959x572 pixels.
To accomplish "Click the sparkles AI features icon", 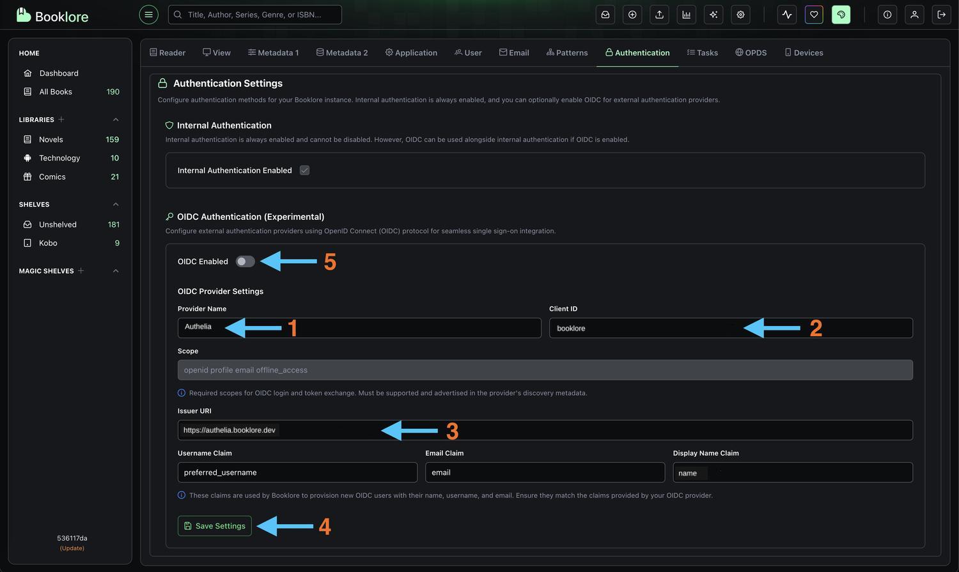I will point(713,14).
